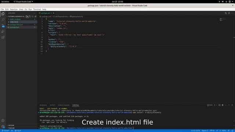Close the terminal panel
Screen dimensions: 235x132
[x=232, y=105]
